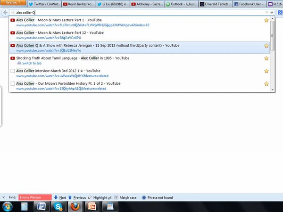Open the Calculator taskbar icon

point(25,207)
